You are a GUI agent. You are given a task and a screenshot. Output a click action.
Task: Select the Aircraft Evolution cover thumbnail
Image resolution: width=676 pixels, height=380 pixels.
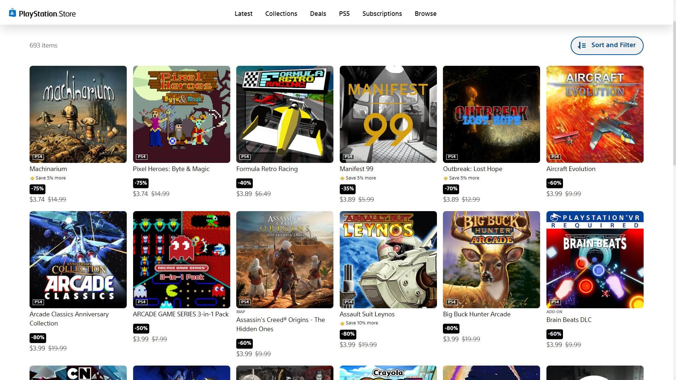[595, 114]
